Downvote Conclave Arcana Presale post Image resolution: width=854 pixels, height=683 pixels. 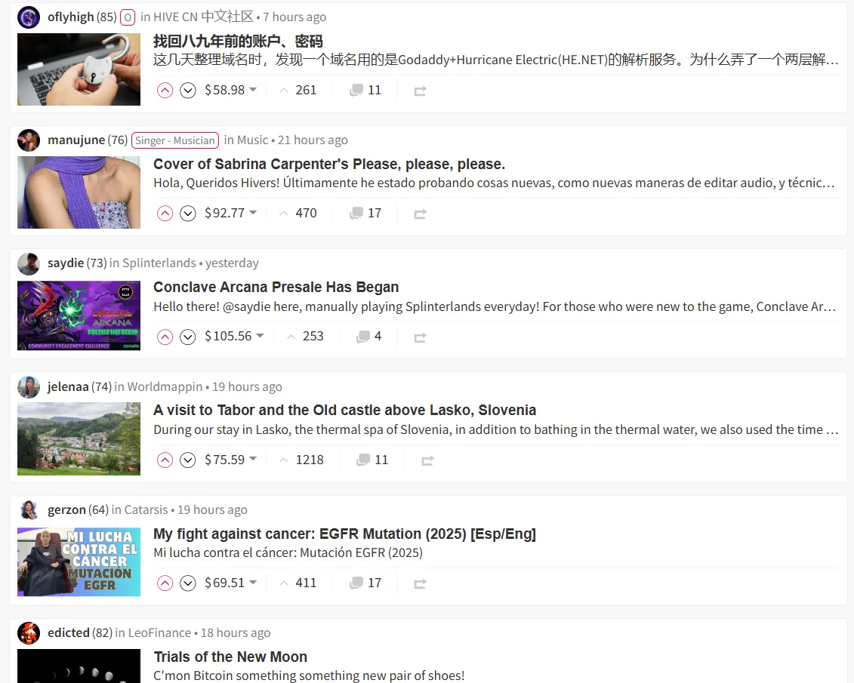(x=188, y=337)
